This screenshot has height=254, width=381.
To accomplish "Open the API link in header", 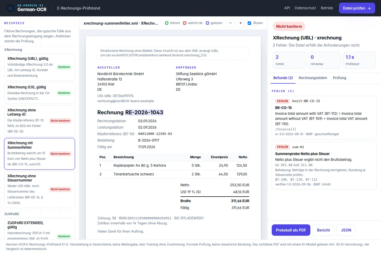I will (x=287, y=8).
